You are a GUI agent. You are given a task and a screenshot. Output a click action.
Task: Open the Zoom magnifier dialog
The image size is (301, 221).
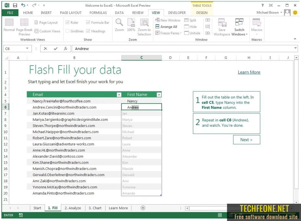(119, 25)
